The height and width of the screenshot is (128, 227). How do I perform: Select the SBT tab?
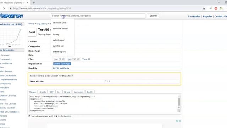point(51,92)
